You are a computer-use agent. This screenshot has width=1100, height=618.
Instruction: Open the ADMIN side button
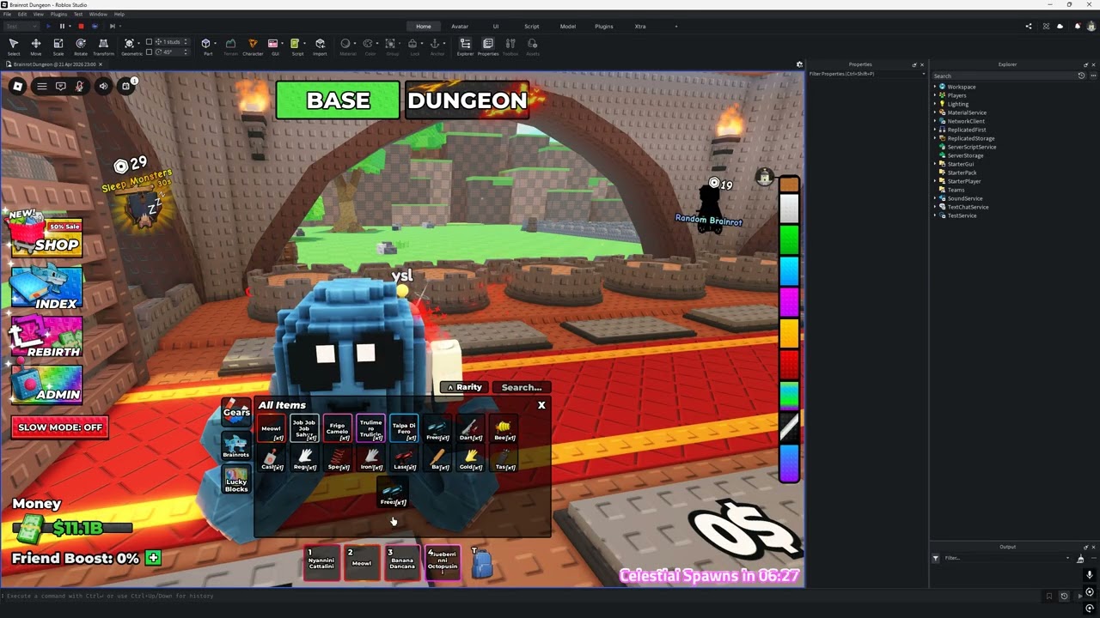[x=46, y=384]
